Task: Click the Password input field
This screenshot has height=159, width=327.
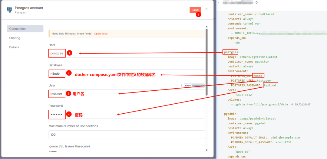Action: pyautogui.click(x=127, y=114)
